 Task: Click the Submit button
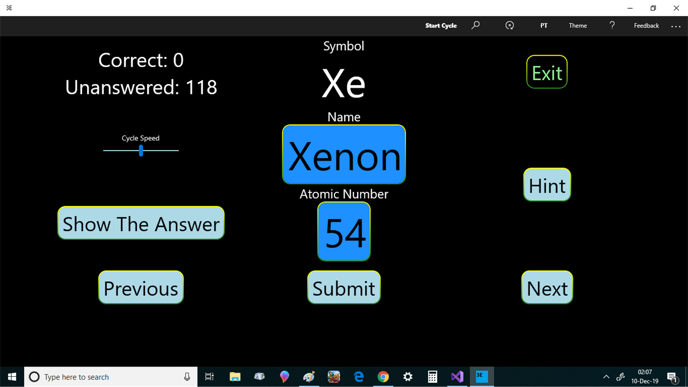344,288
